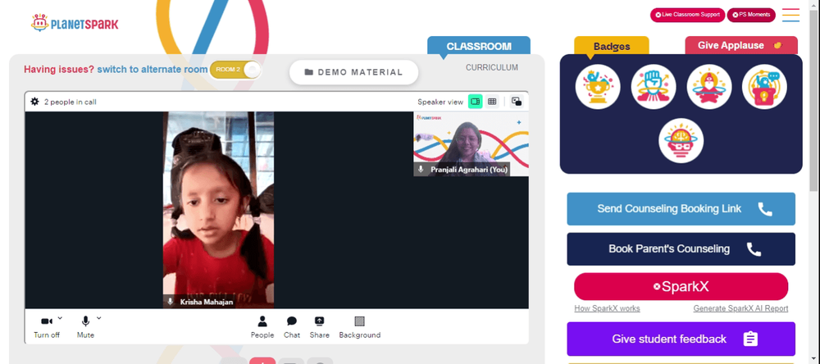Screen dimensions: 820x364
Task: Open the Badges tab
Action: click(612, 46)
